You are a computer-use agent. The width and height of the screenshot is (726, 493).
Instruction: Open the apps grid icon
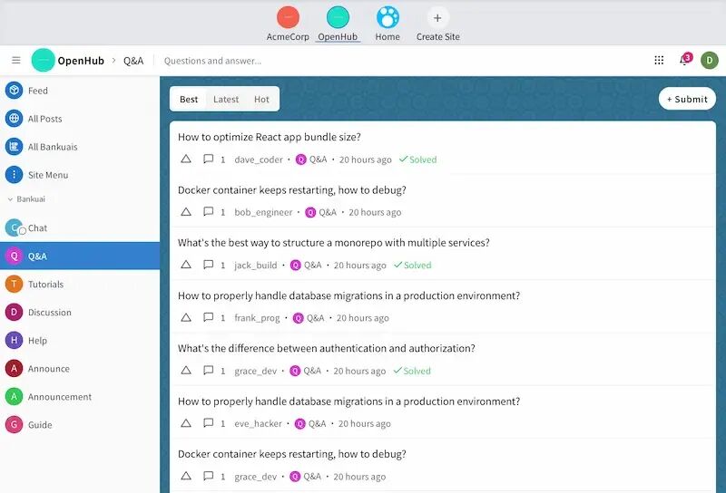(659, 60)
